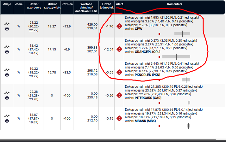The height and width of the screenshot is (142, 226).
Task: Click the target icon in the INTERCARS row
Action: (x=7, y=98)
